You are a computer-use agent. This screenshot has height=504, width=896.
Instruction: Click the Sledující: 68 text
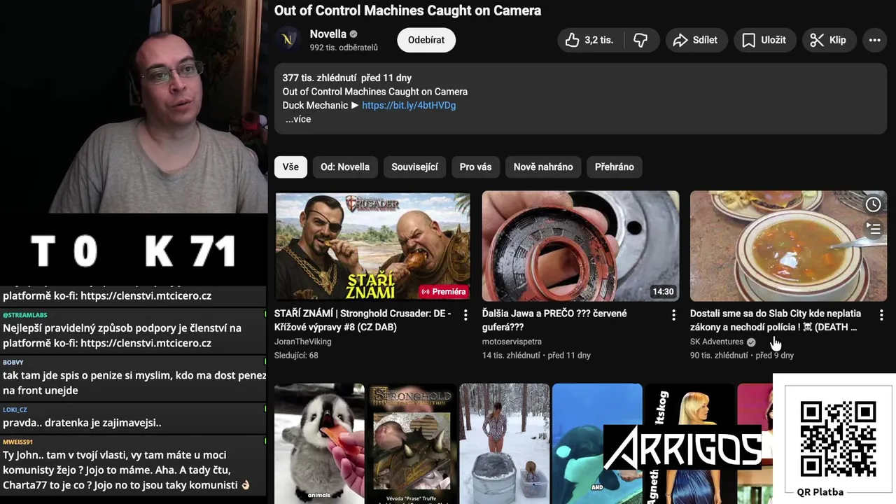[x=296, y=356]
